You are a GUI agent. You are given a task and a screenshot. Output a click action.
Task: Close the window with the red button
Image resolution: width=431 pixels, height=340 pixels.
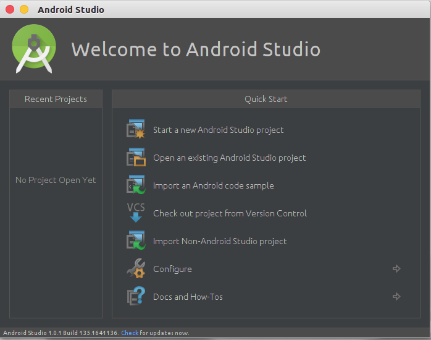coord(10,9)
